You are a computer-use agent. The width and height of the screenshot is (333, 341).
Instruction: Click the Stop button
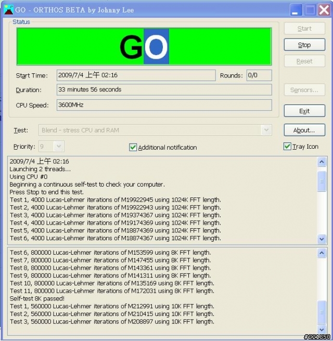[x=304, y=45]
